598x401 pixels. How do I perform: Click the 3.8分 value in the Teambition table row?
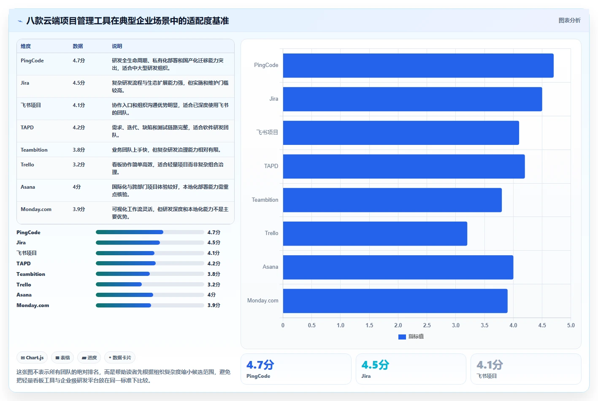click(79, 150)
